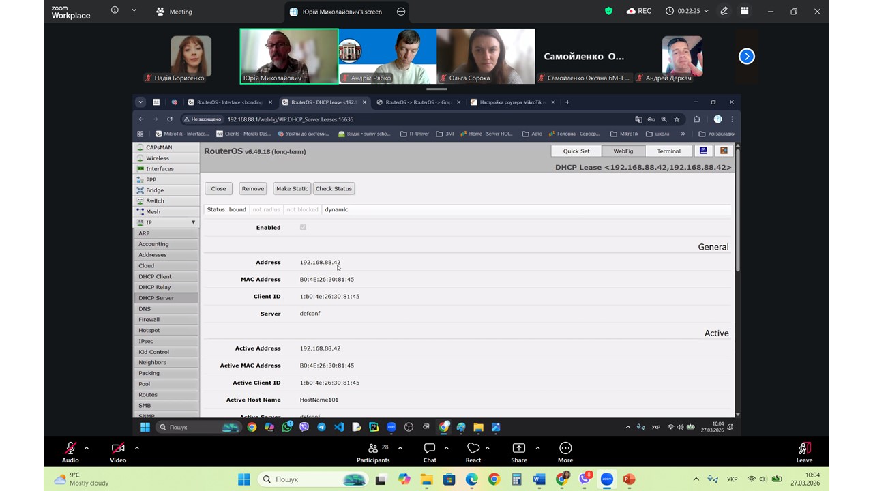Click the React heart icon

(473, 449)
